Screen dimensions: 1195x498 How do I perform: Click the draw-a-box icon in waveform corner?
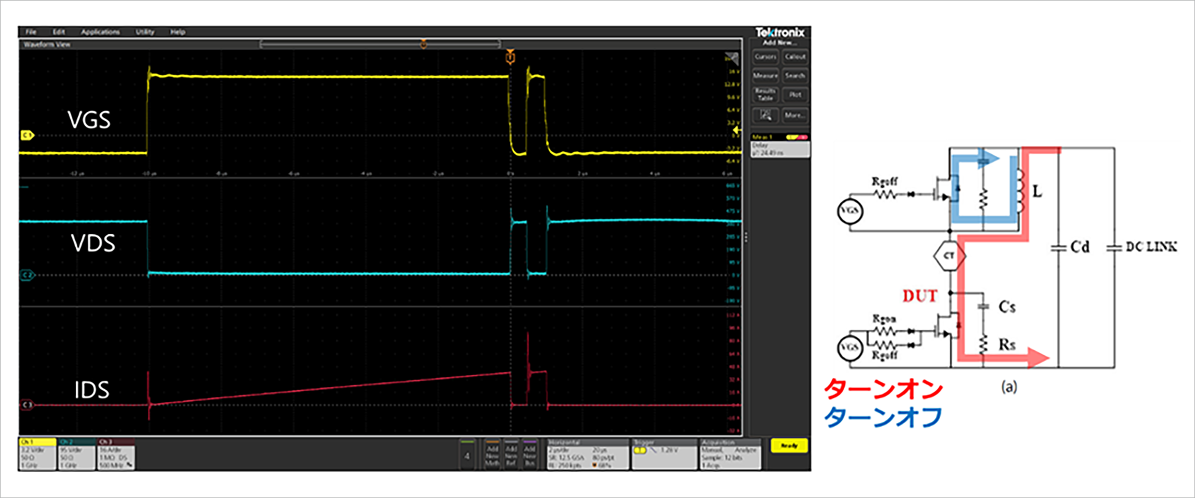pos(732,59)
